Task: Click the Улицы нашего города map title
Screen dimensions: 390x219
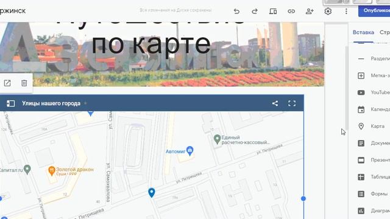Action: 51,103
